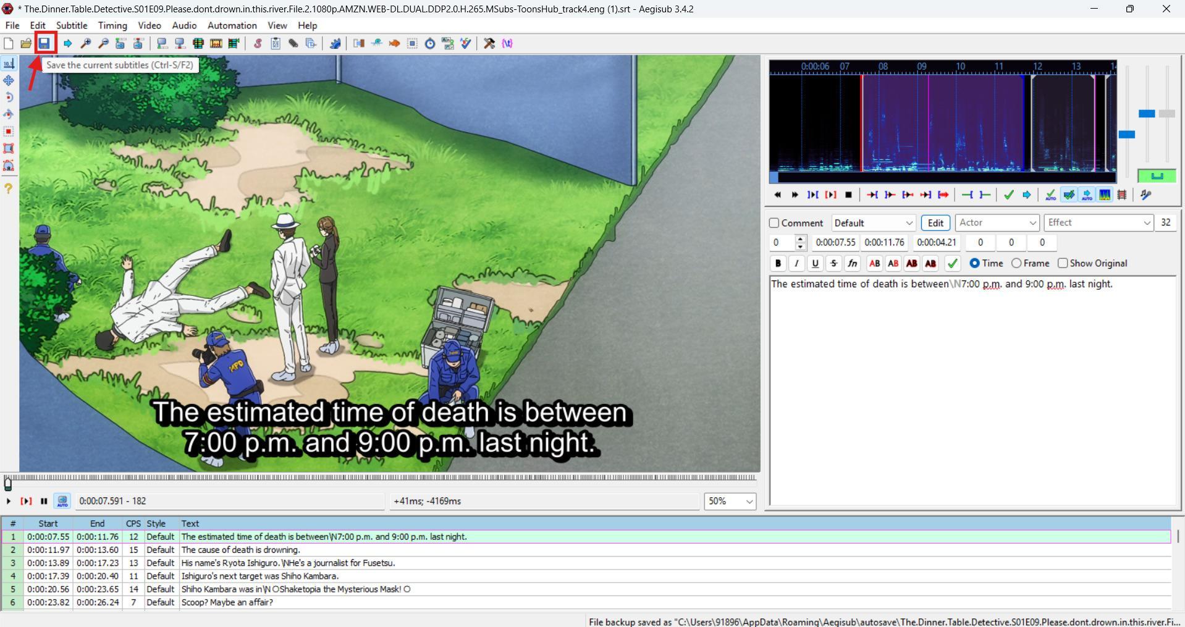Open the Styles Manager icon
Image resolution: width=1185 pixels, height=627 pixels.
click(258, 43)
